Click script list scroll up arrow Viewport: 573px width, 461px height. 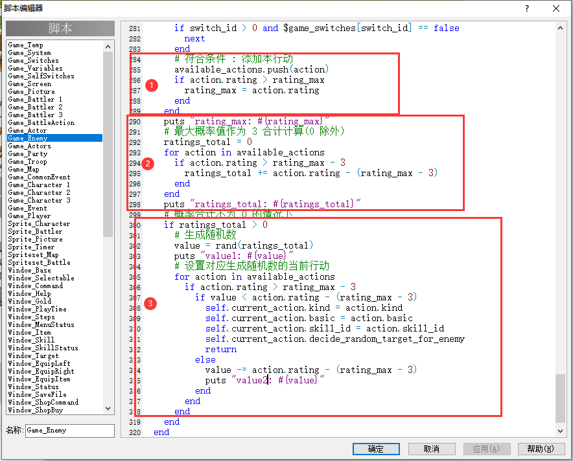pyautogui.click(x=108, y=47)
